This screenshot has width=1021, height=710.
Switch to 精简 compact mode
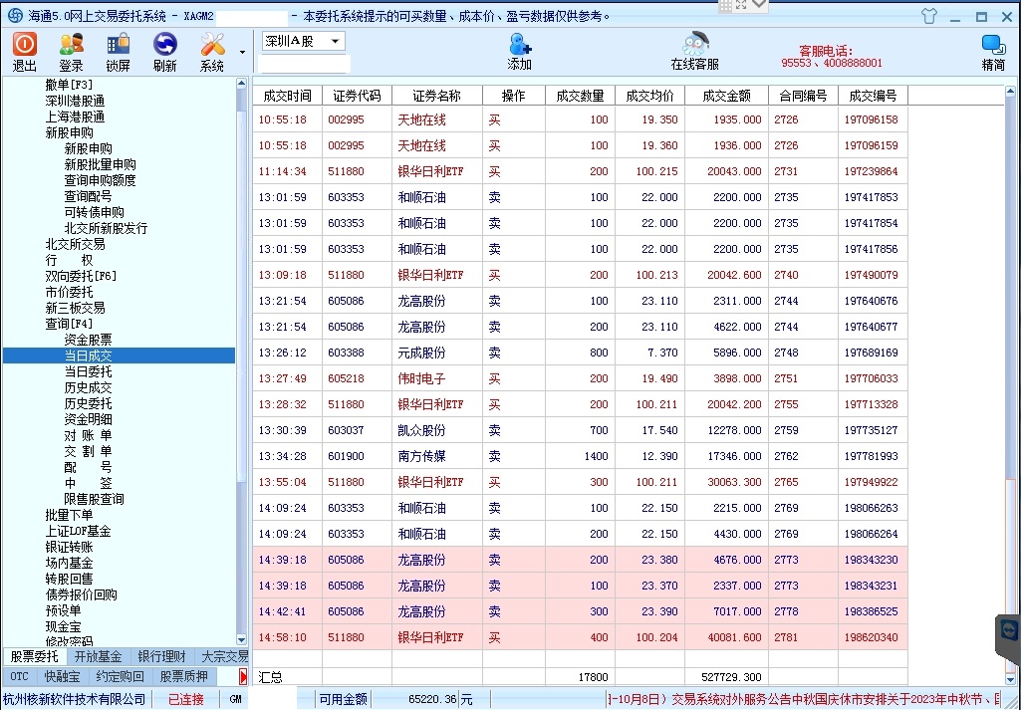click(x=993, y=51)
